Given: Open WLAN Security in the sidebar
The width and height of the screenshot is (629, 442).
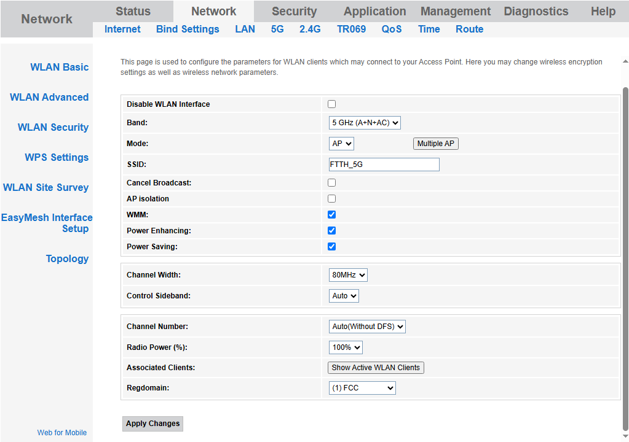Looking at the screenshot, I should click(x=53, y=128).
